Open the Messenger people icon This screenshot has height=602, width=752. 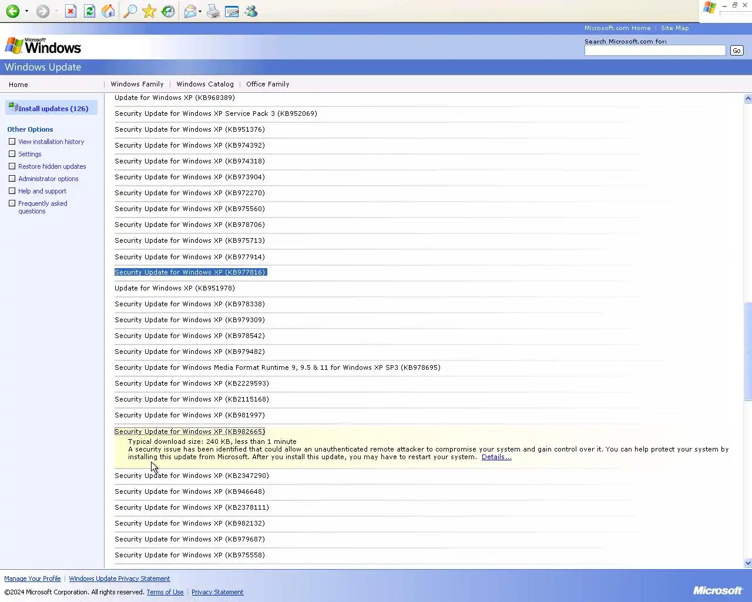coord(251,11)
